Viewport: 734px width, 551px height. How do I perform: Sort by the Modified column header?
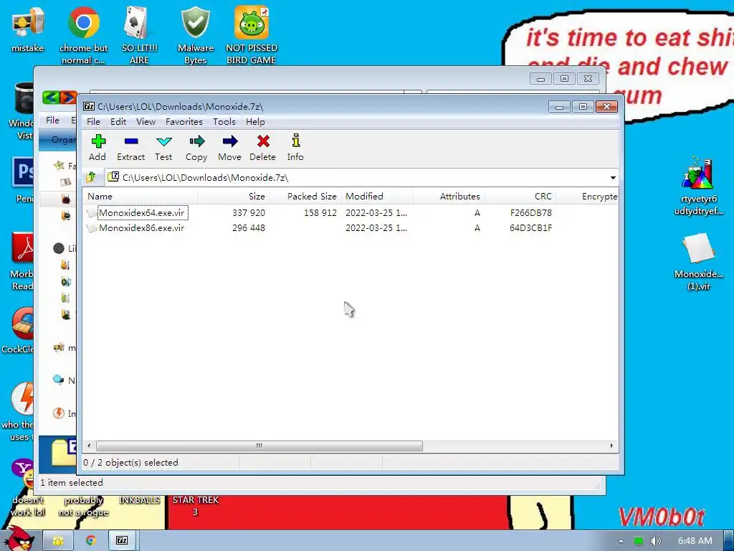pyautogui.click(x=377, y=197)
